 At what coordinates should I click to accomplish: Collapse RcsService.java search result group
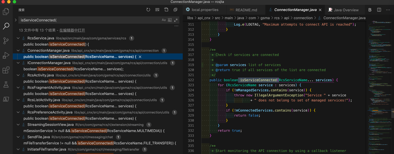click(18, 38)
